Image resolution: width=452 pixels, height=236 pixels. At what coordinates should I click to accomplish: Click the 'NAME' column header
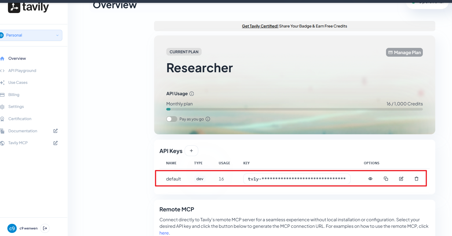tap(171, 163)
